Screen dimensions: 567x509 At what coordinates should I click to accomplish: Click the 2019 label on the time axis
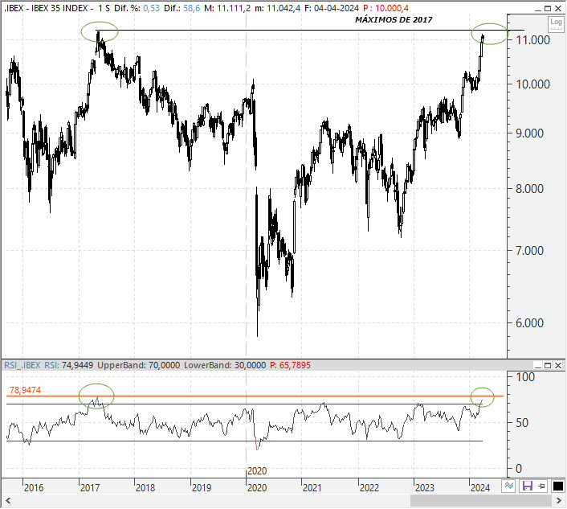[202, 488]
